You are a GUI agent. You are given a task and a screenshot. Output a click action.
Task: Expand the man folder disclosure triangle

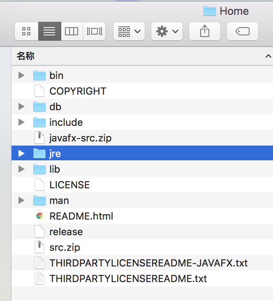21,200
